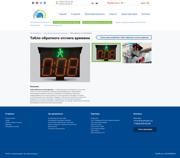Open footer link 'Сотрудничество'
This screenshot has width=180, height=158.
[10, 118]
